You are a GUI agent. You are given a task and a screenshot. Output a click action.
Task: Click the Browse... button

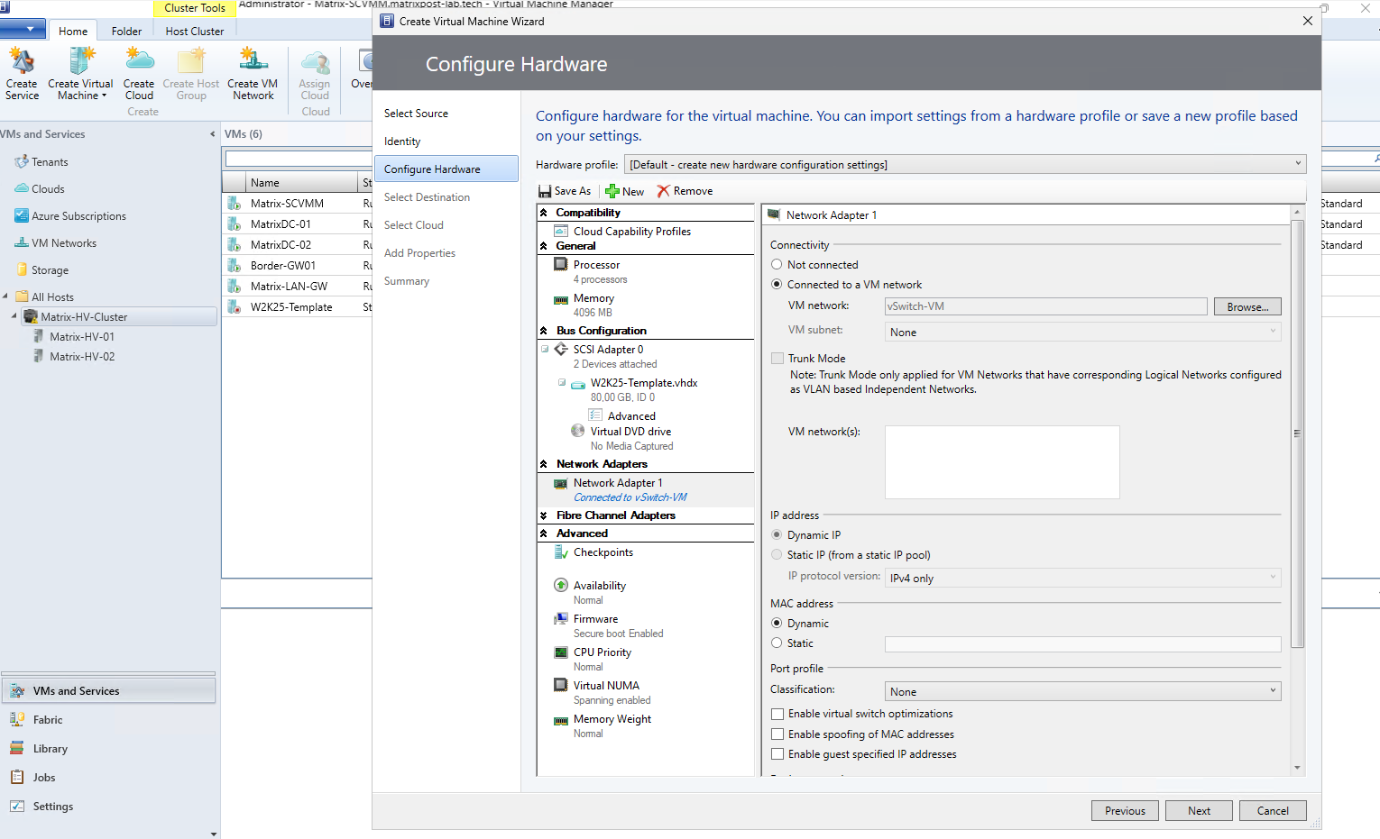click(x=1247, y=307)
